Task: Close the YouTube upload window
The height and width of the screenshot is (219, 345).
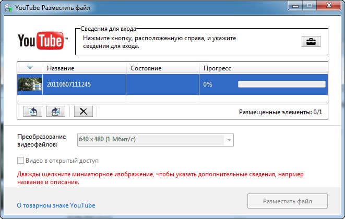Action: click(x=329, y=5)
